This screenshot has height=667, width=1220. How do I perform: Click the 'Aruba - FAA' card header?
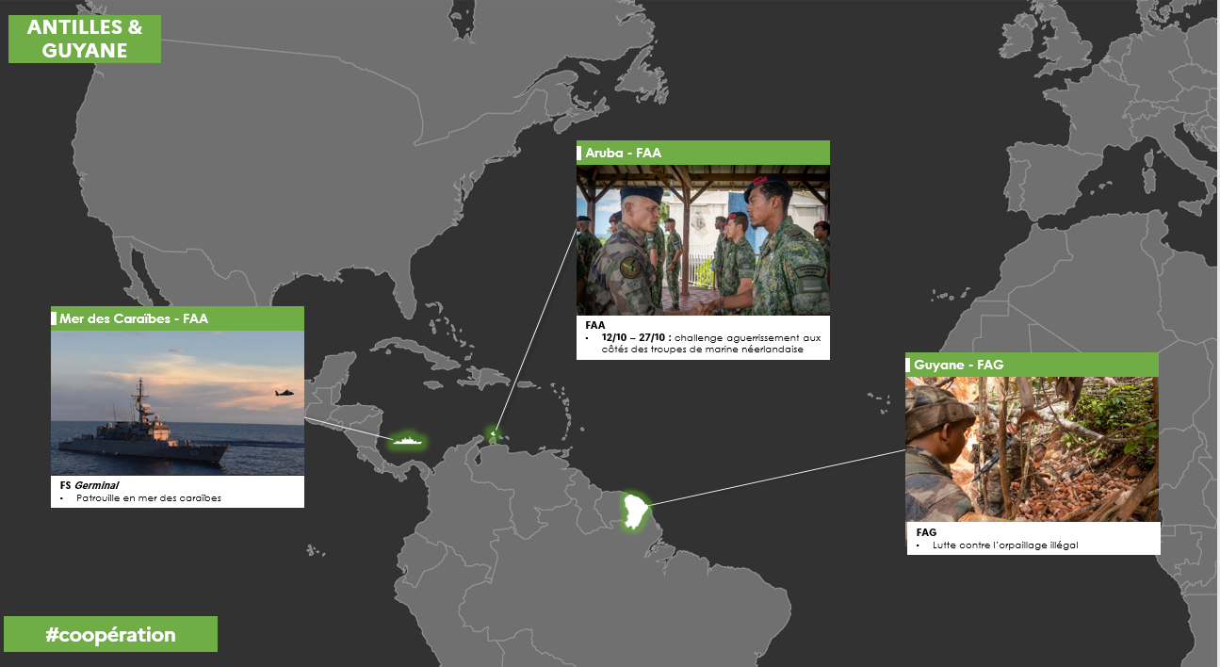[x=703, y=153]
